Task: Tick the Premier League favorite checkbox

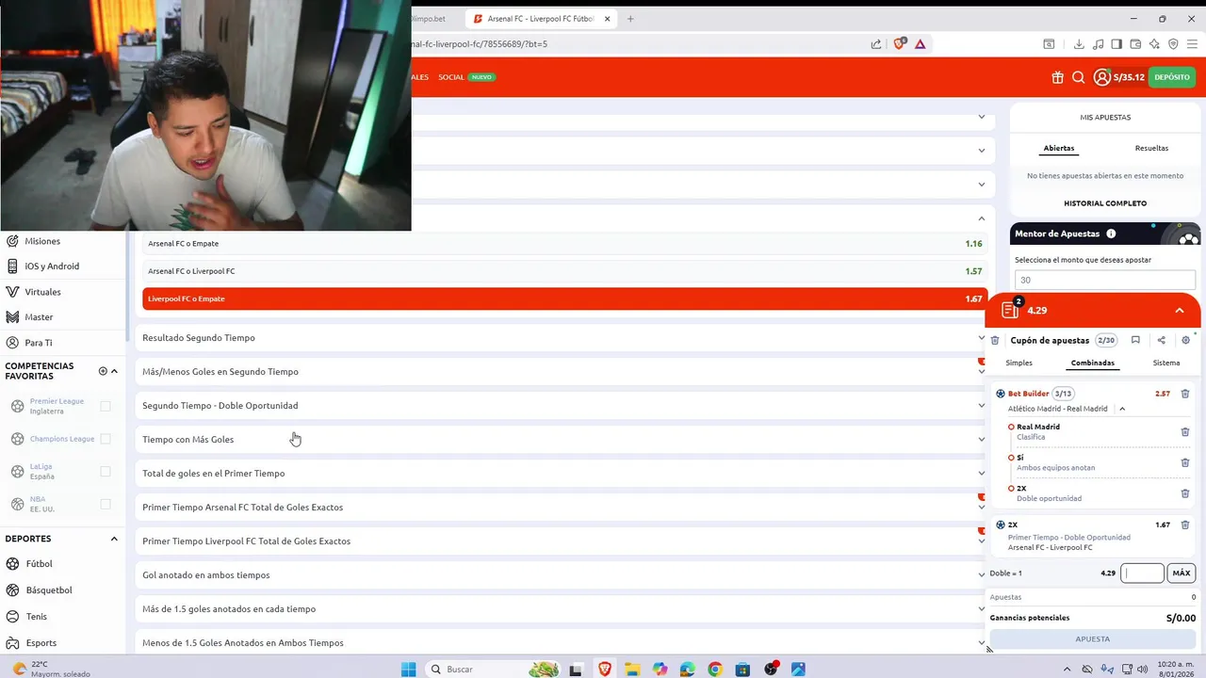Action: tap(106, 406)
